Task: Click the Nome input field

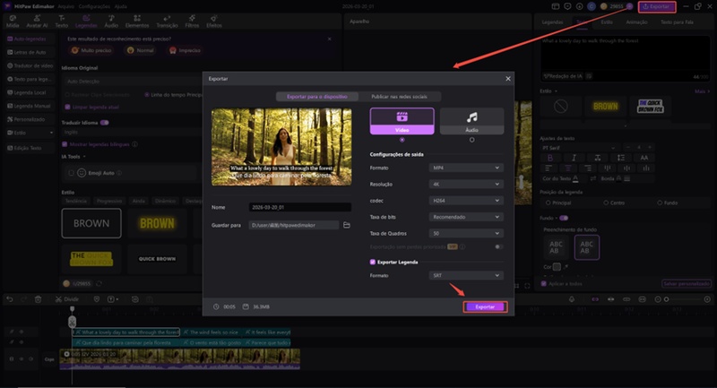Action: pyautogui.click(x=300, y=207)
